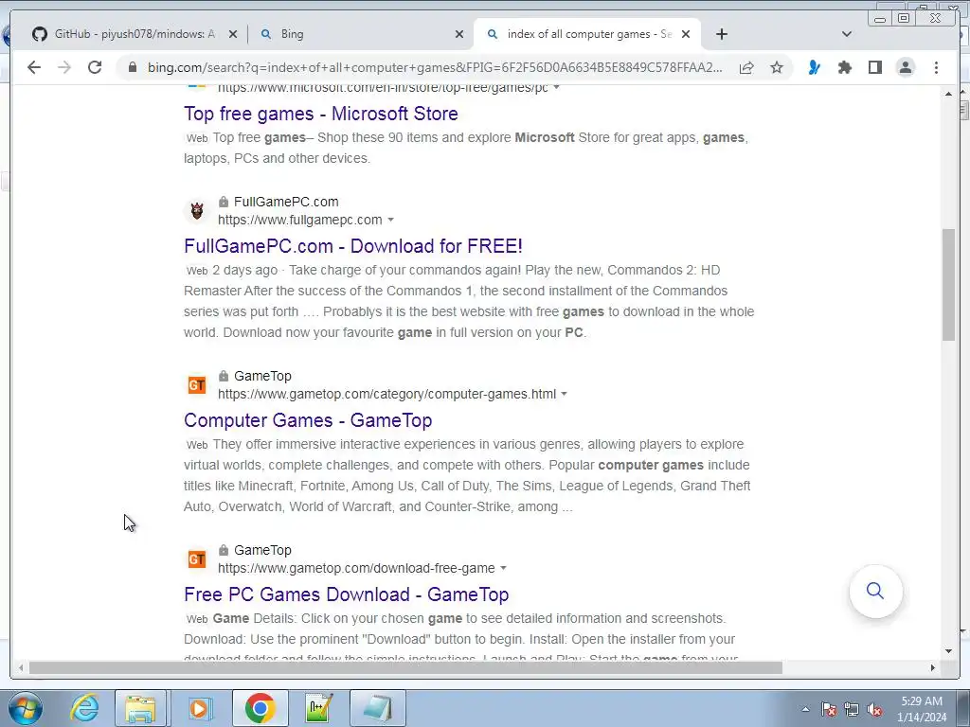Show hidden system tray icons

(x=805, y=709)
